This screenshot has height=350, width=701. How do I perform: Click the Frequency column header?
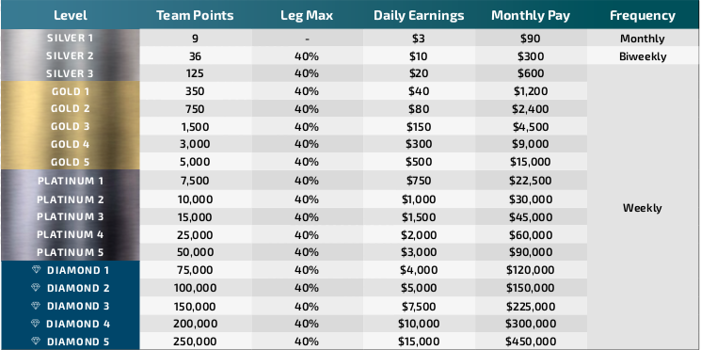(x=643, y=16)
